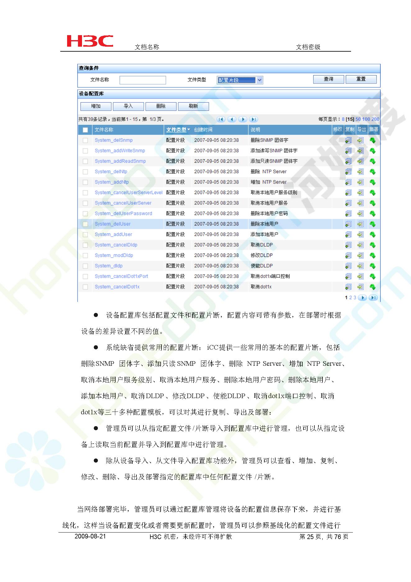Export the System_cancelUserServerLevel entry
This screenshot has width=411, height=582.
(360, 193)
